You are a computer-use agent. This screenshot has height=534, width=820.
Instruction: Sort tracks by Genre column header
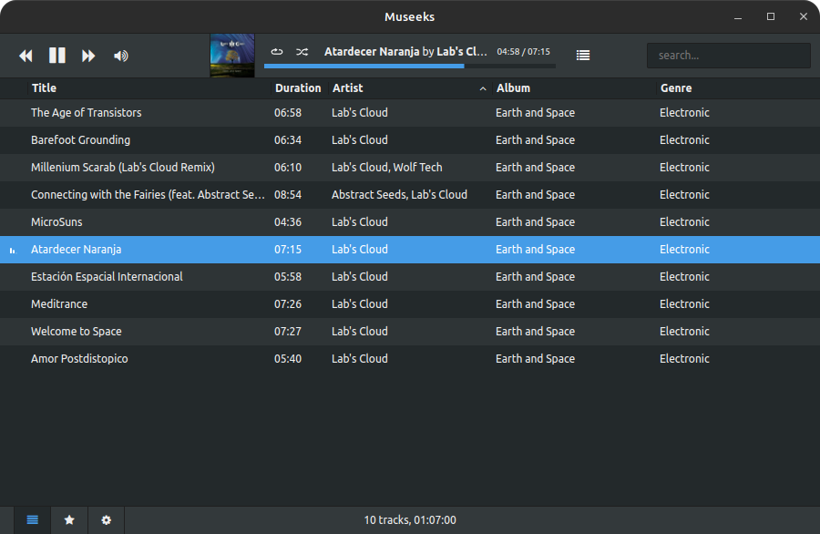click(676, 88)
